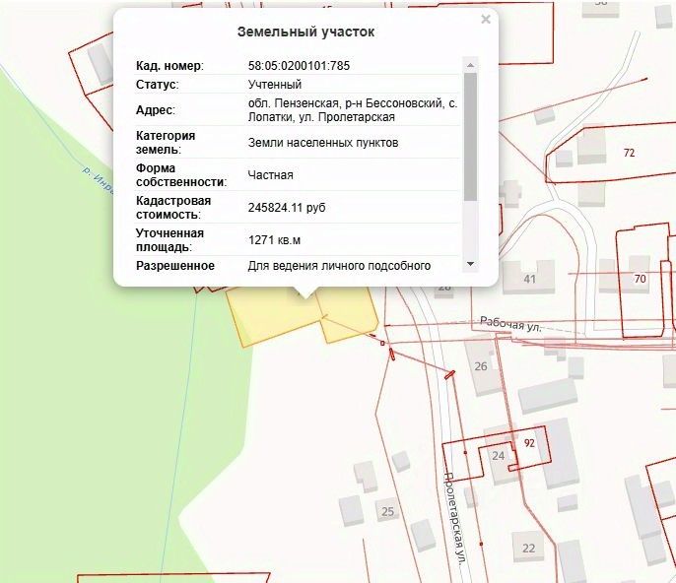Click the popup scrollbar thumb
Image resolution: width=676 pixels, height=583 pixels.
[470, 137]
